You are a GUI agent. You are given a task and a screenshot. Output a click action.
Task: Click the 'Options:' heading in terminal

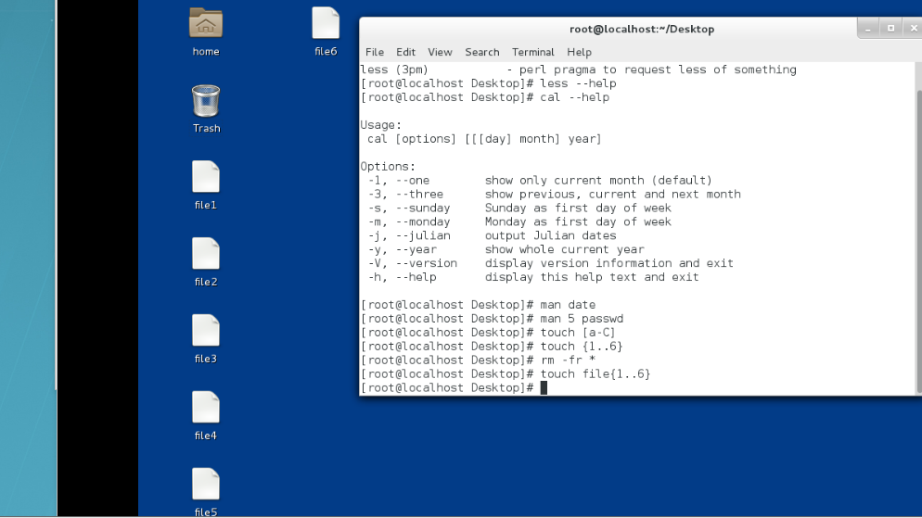[388, 167]
